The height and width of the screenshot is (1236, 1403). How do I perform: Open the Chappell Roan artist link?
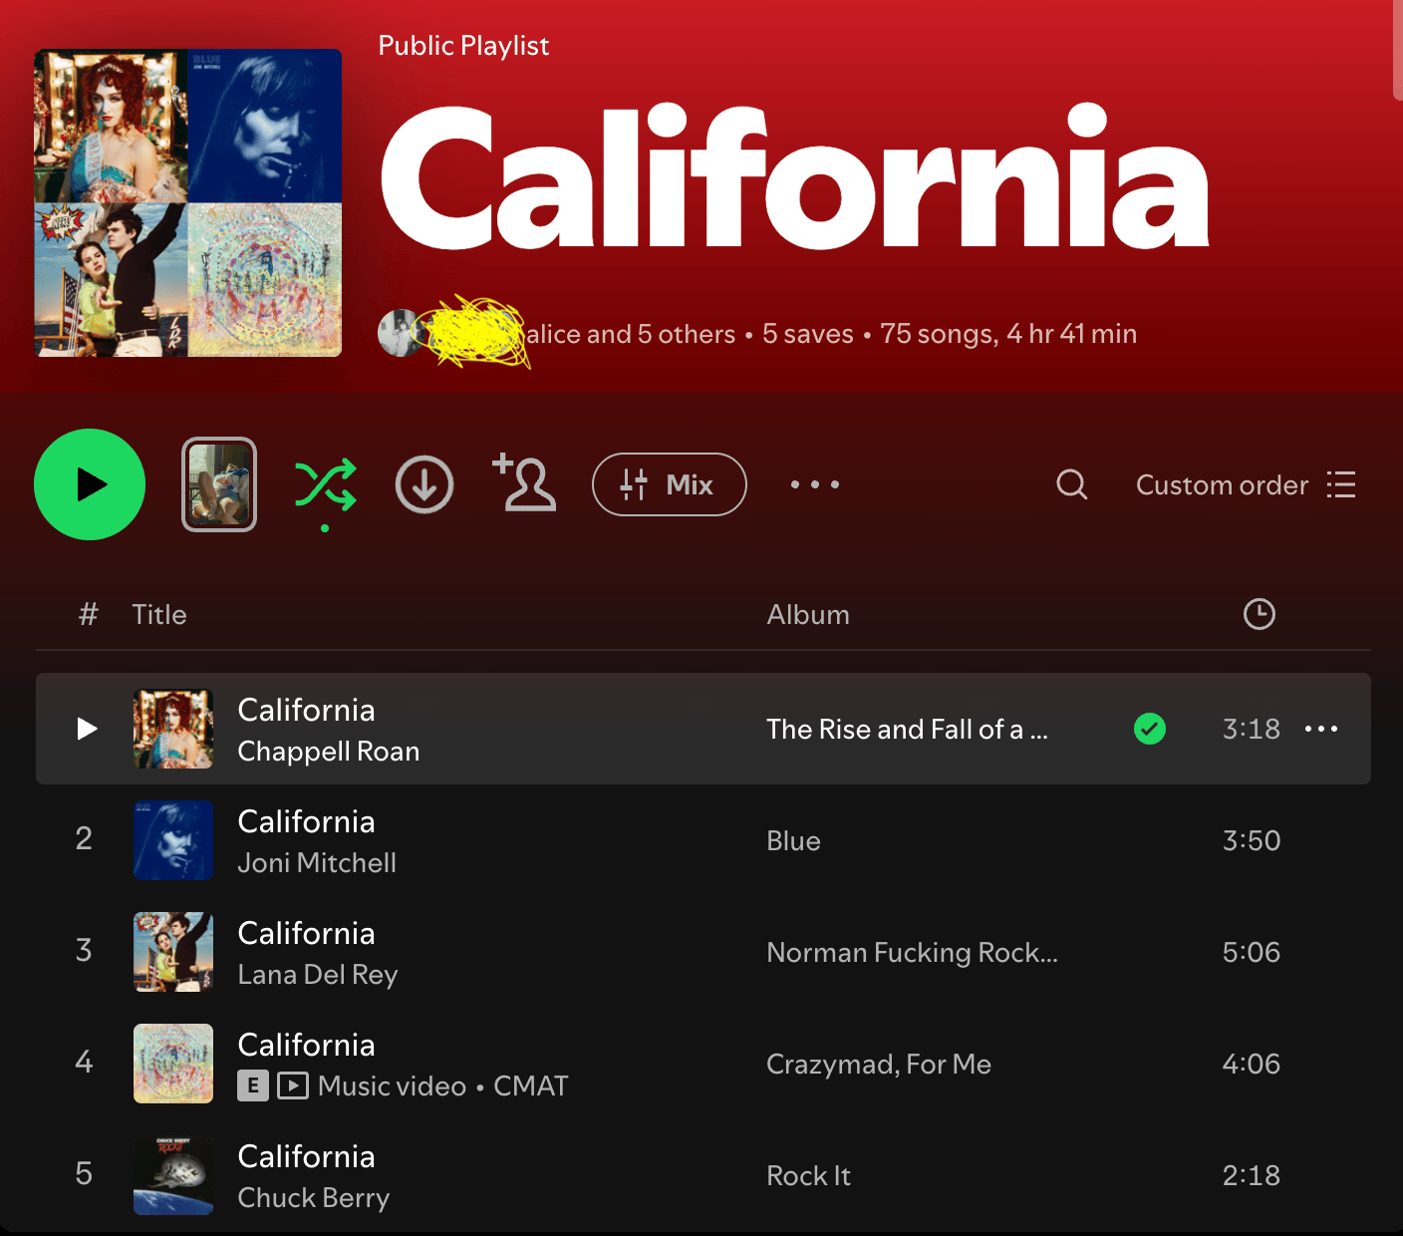click(x=329, y=752)
